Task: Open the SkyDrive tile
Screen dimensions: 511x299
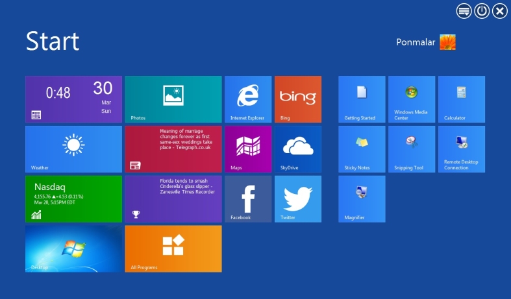Action: tap(298, 149)
